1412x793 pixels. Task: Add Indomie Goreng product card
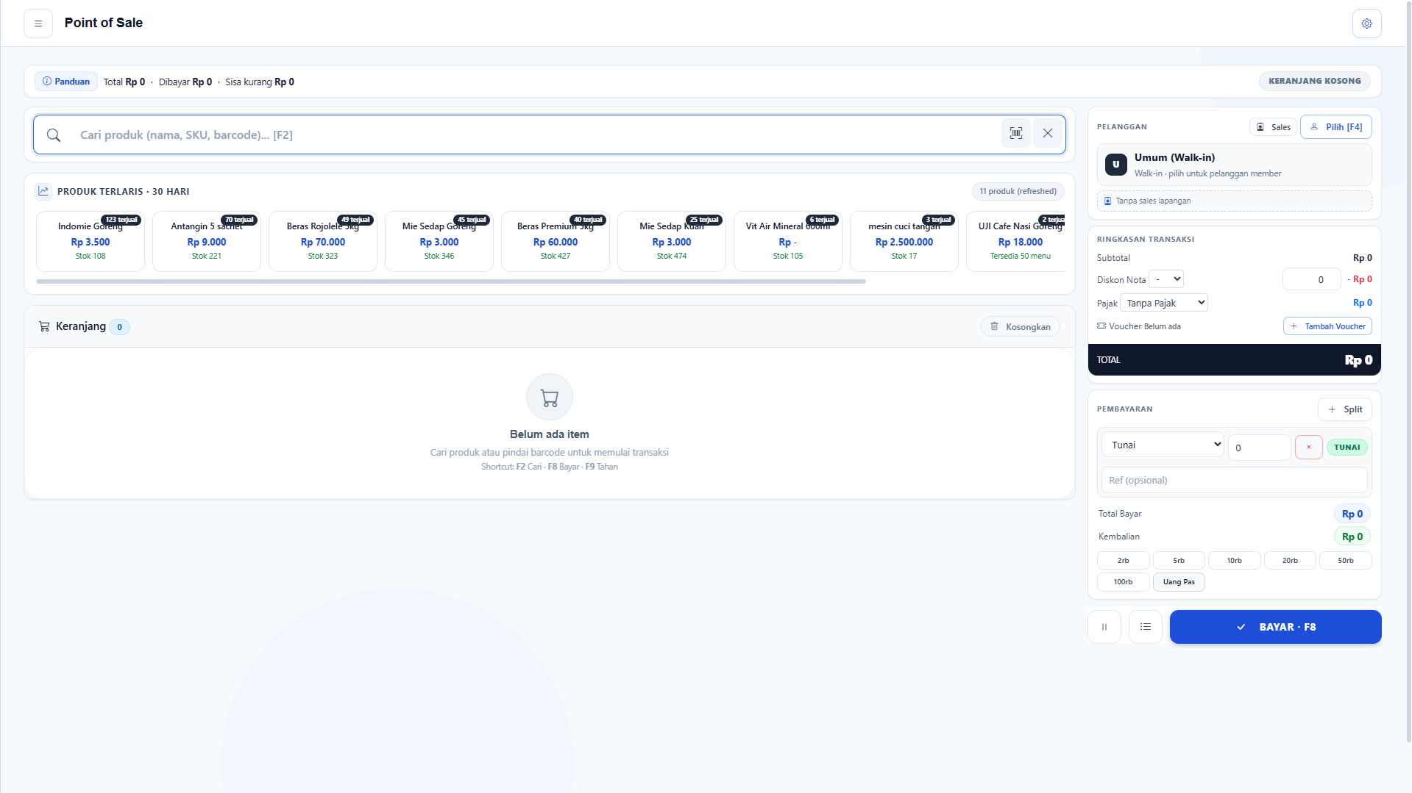click(91, 242)
